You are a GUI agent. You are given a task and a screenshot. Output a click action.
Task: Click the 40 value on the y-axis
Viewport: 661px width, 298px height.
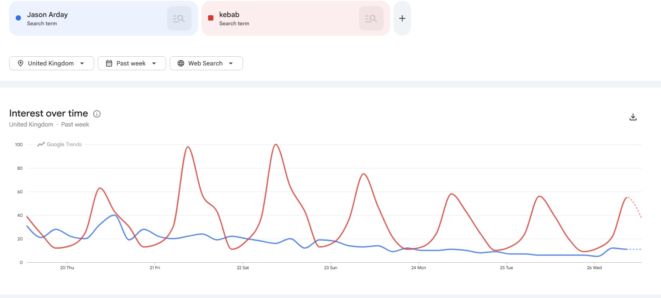[x=20, y=215]
